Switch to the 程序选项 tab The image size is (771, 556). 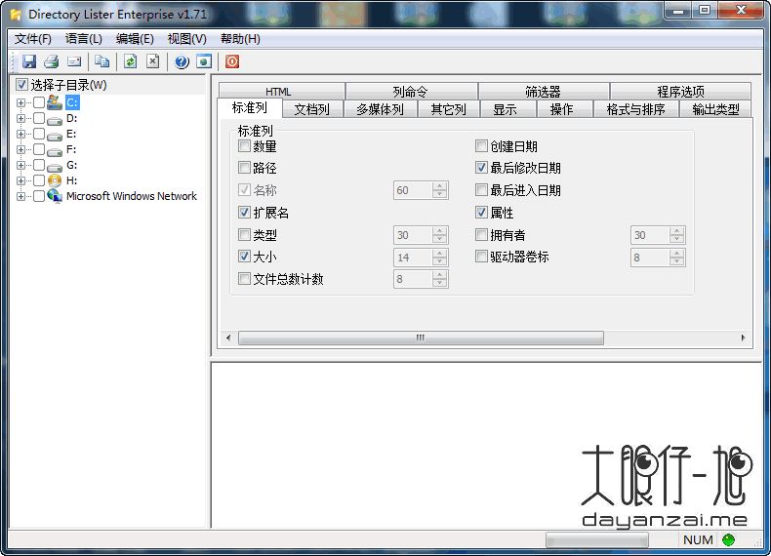click(x=680, y=92)
